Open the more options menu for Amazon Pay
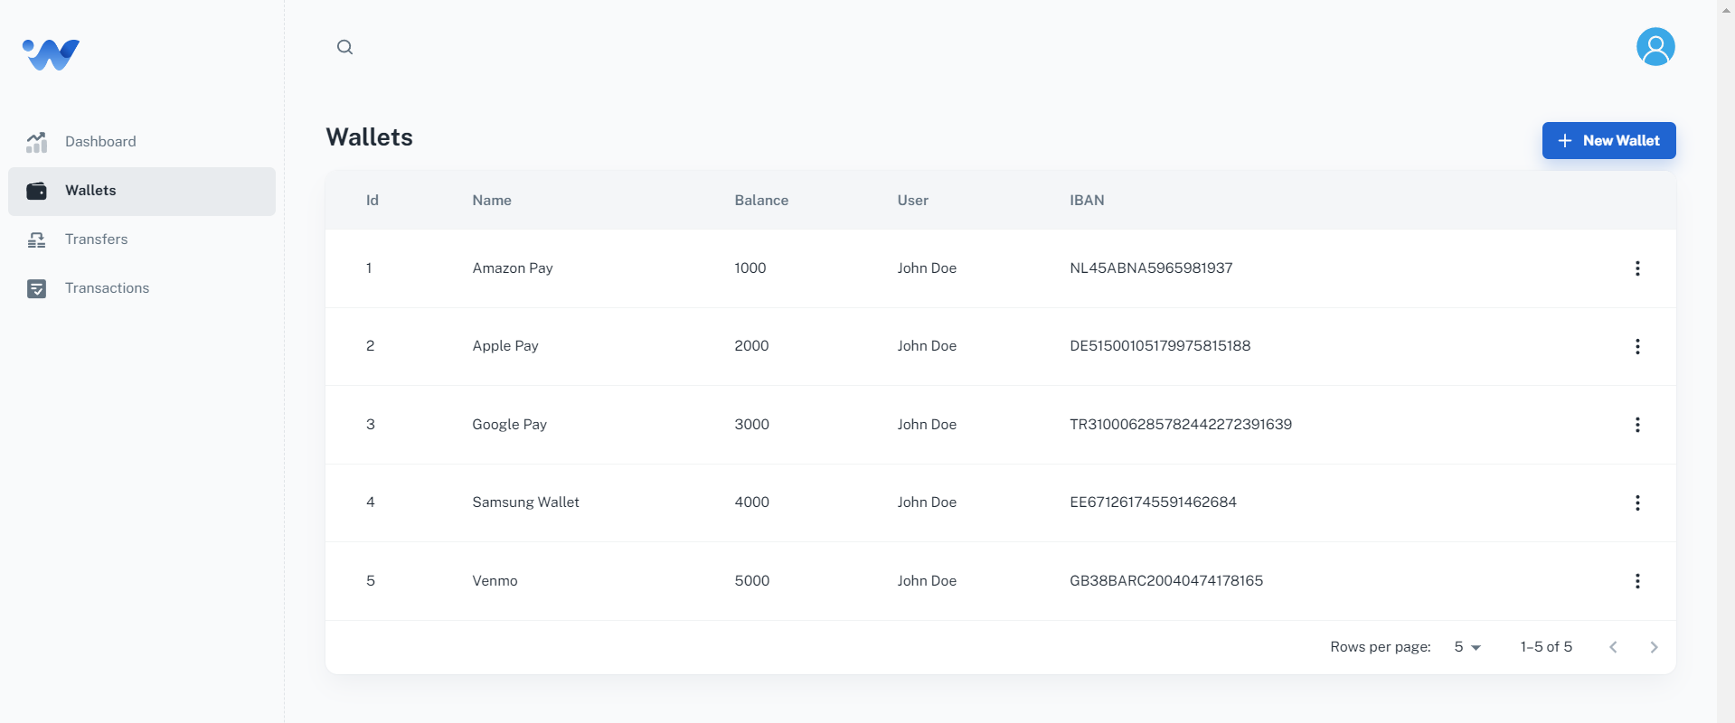Screen dimensions: 1735x723 point(1637,268)
